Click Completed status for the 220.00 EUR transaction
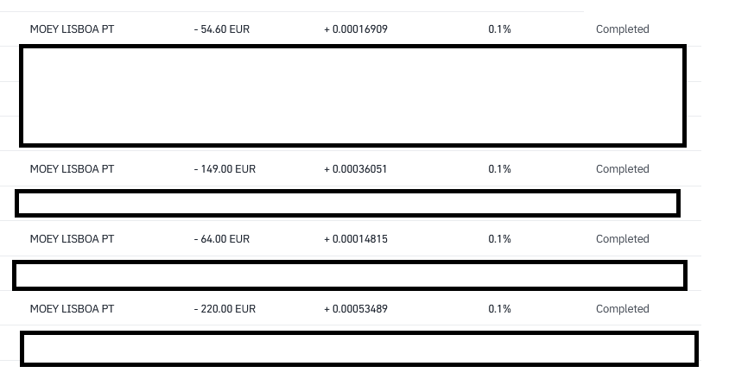729x379 pixels. [x=622, y=309]
